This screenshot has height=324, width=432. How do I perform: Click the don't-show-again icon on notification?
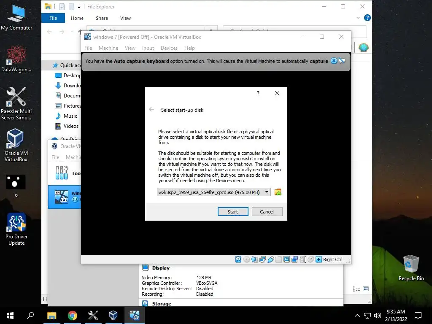click(342, 61)
